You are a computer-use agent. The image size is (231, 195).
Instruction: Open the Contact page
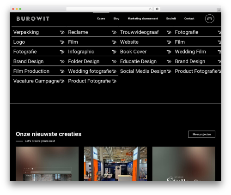click(x=189, y=18)
